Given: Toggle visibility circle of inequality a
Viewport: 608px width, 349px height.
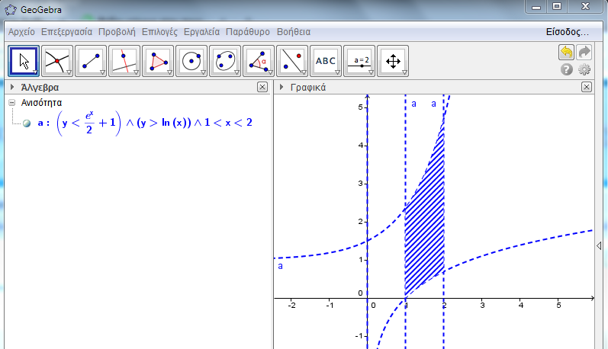Looking at the screenshot, I should click(x=27, y=123).
